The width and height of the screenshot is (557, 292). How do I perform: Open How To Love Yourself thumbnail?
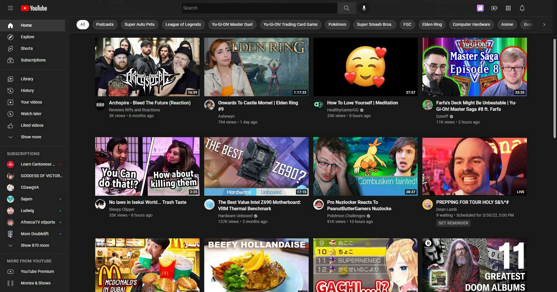366,67
